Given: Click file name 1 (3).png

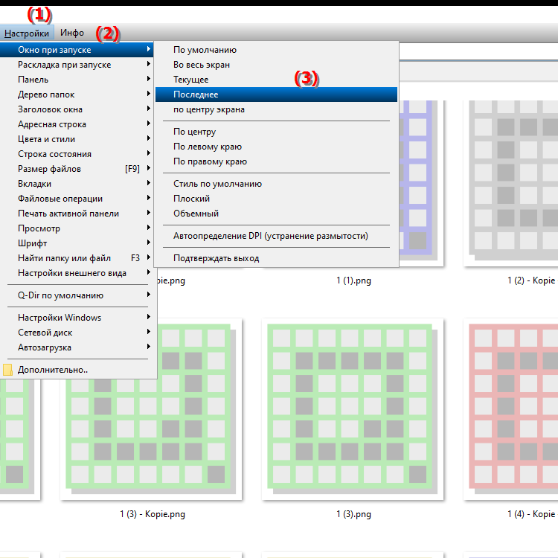Looking at the screenshot, I should click(x=353, y=514).
